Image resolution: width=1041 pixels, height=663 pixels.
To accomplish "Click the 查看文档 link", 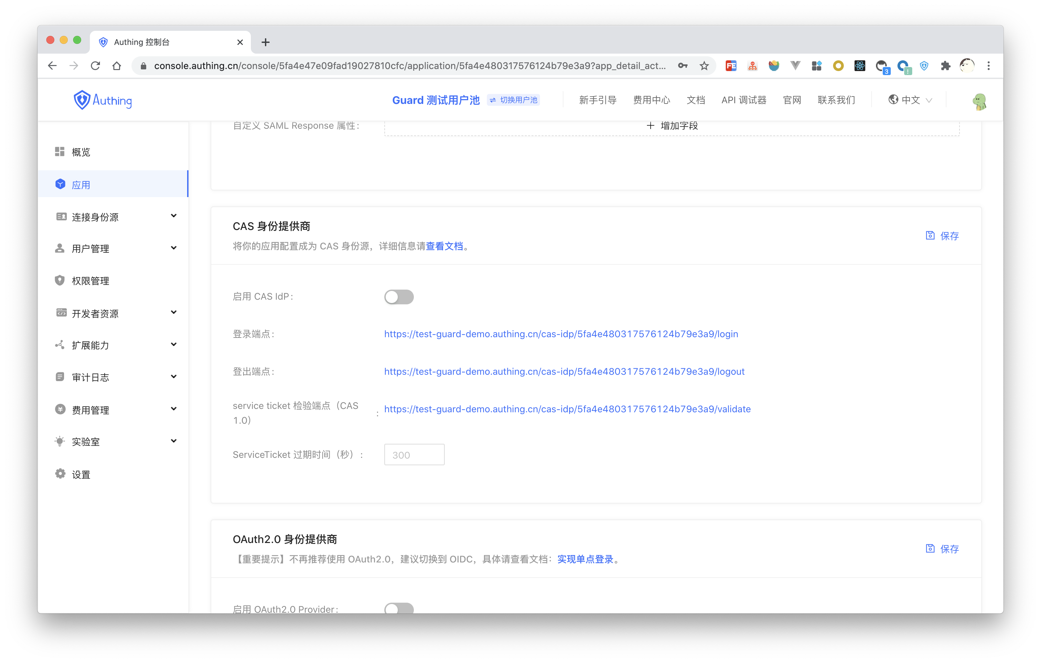I will 444,246.
